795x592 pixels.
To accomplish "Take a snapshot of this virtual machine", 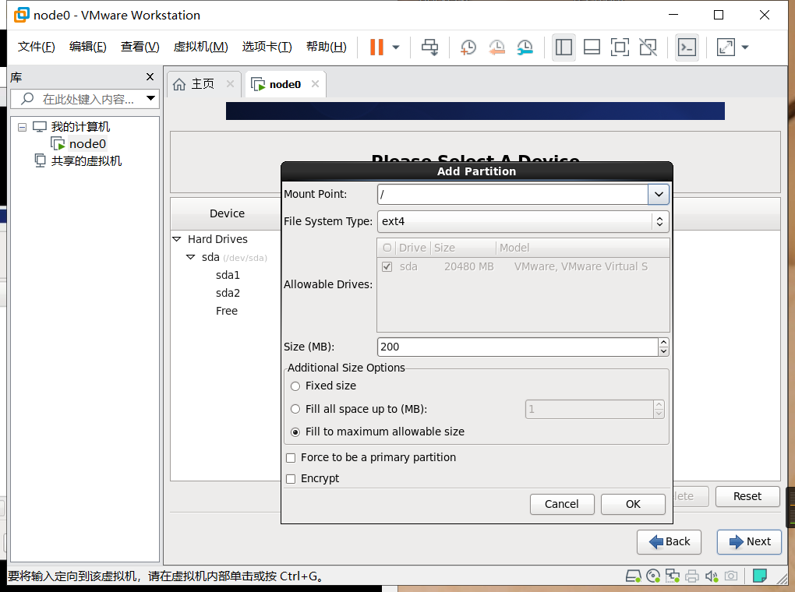I will [x=468, y=48].
